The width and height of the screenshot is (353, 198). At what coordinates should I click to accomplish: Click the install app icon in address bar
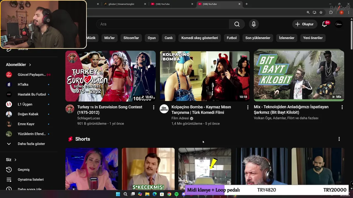coord(315,12)
